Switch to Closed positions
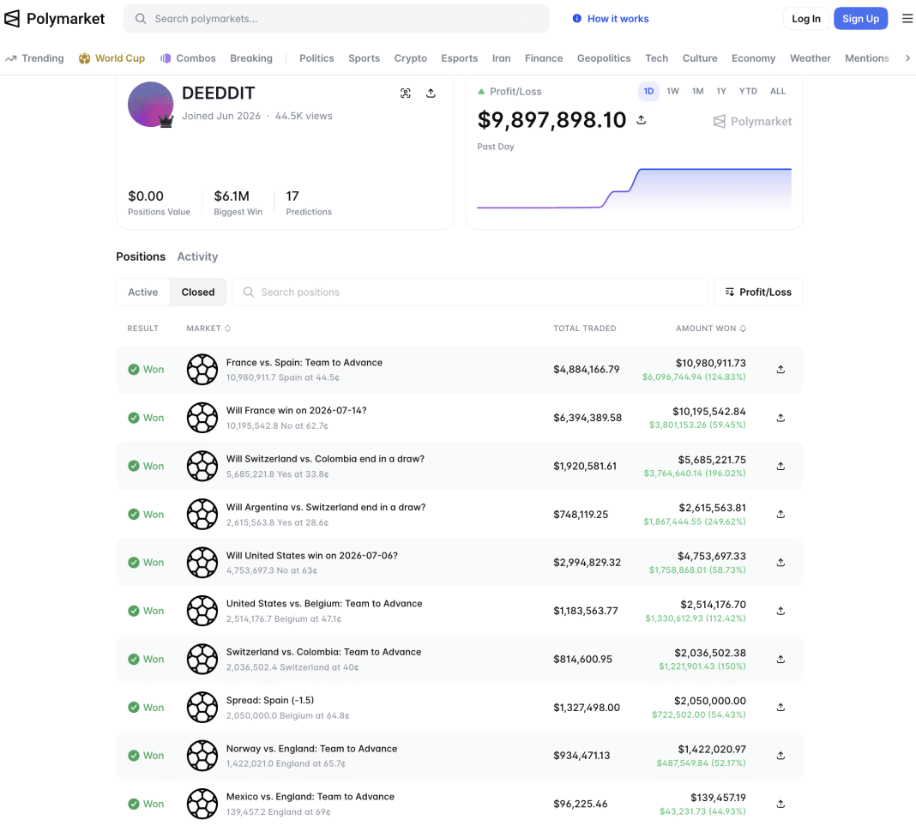The height and width of the screenshot is (826, 916). [198, 292]
